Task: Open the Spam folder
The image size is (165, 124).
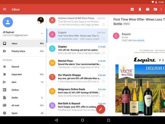Action: [23, 113]
